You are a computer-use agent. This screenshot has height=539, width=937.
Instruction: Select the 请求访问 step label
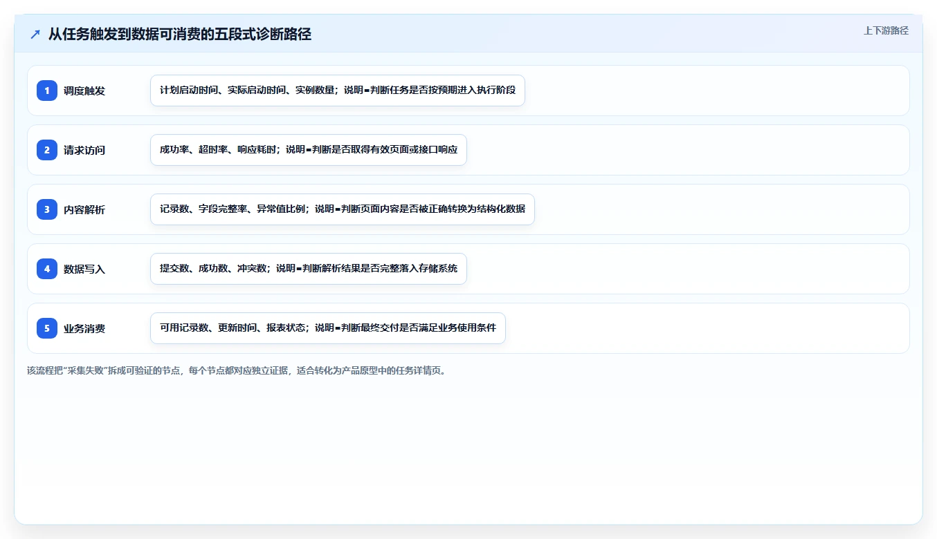pyautogui.click(x=84, y=150)
